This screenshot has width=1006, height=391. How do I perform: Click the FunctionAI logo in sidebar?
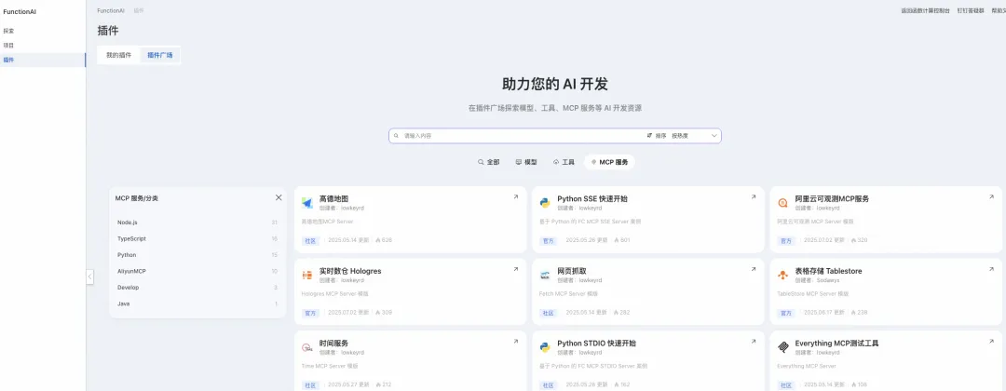click(x=20, y=11)
